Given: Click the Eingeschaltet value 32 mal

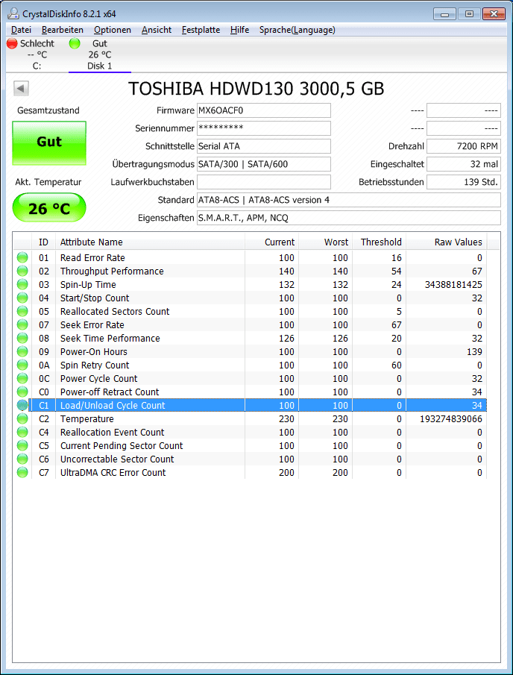Looking at the screenshot, I should [x=464, y=164].
